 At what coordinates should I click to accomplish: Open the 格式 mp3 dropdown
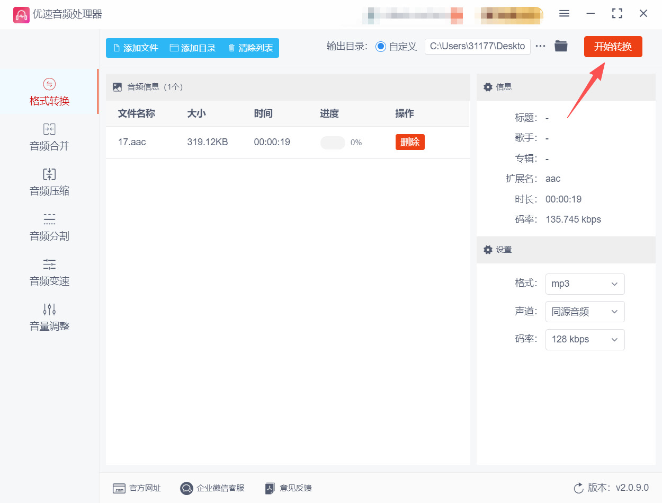(585, 284)
